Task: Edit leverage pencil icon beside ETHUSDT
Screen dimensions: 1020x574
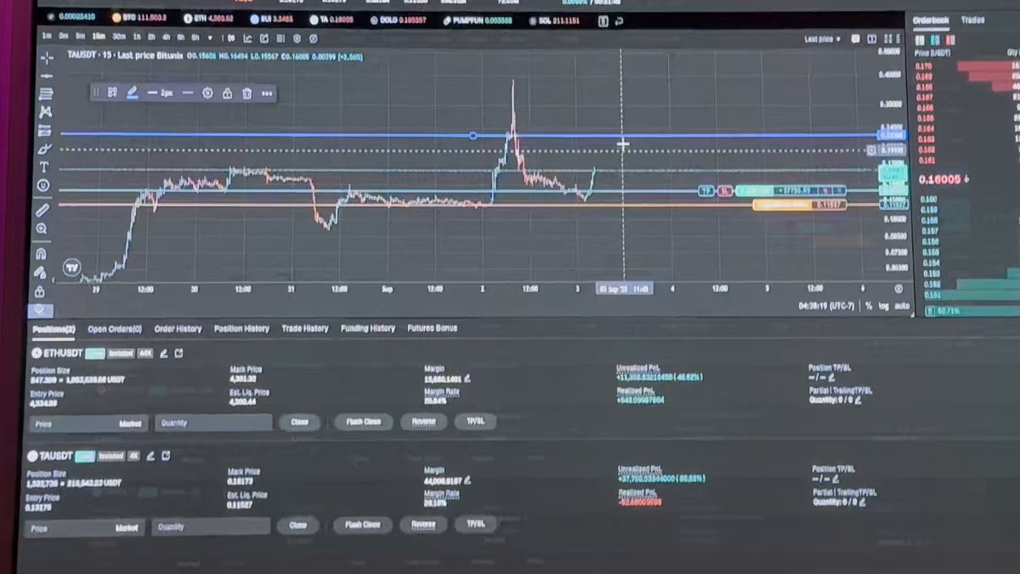Action: (x=163, y=353)
